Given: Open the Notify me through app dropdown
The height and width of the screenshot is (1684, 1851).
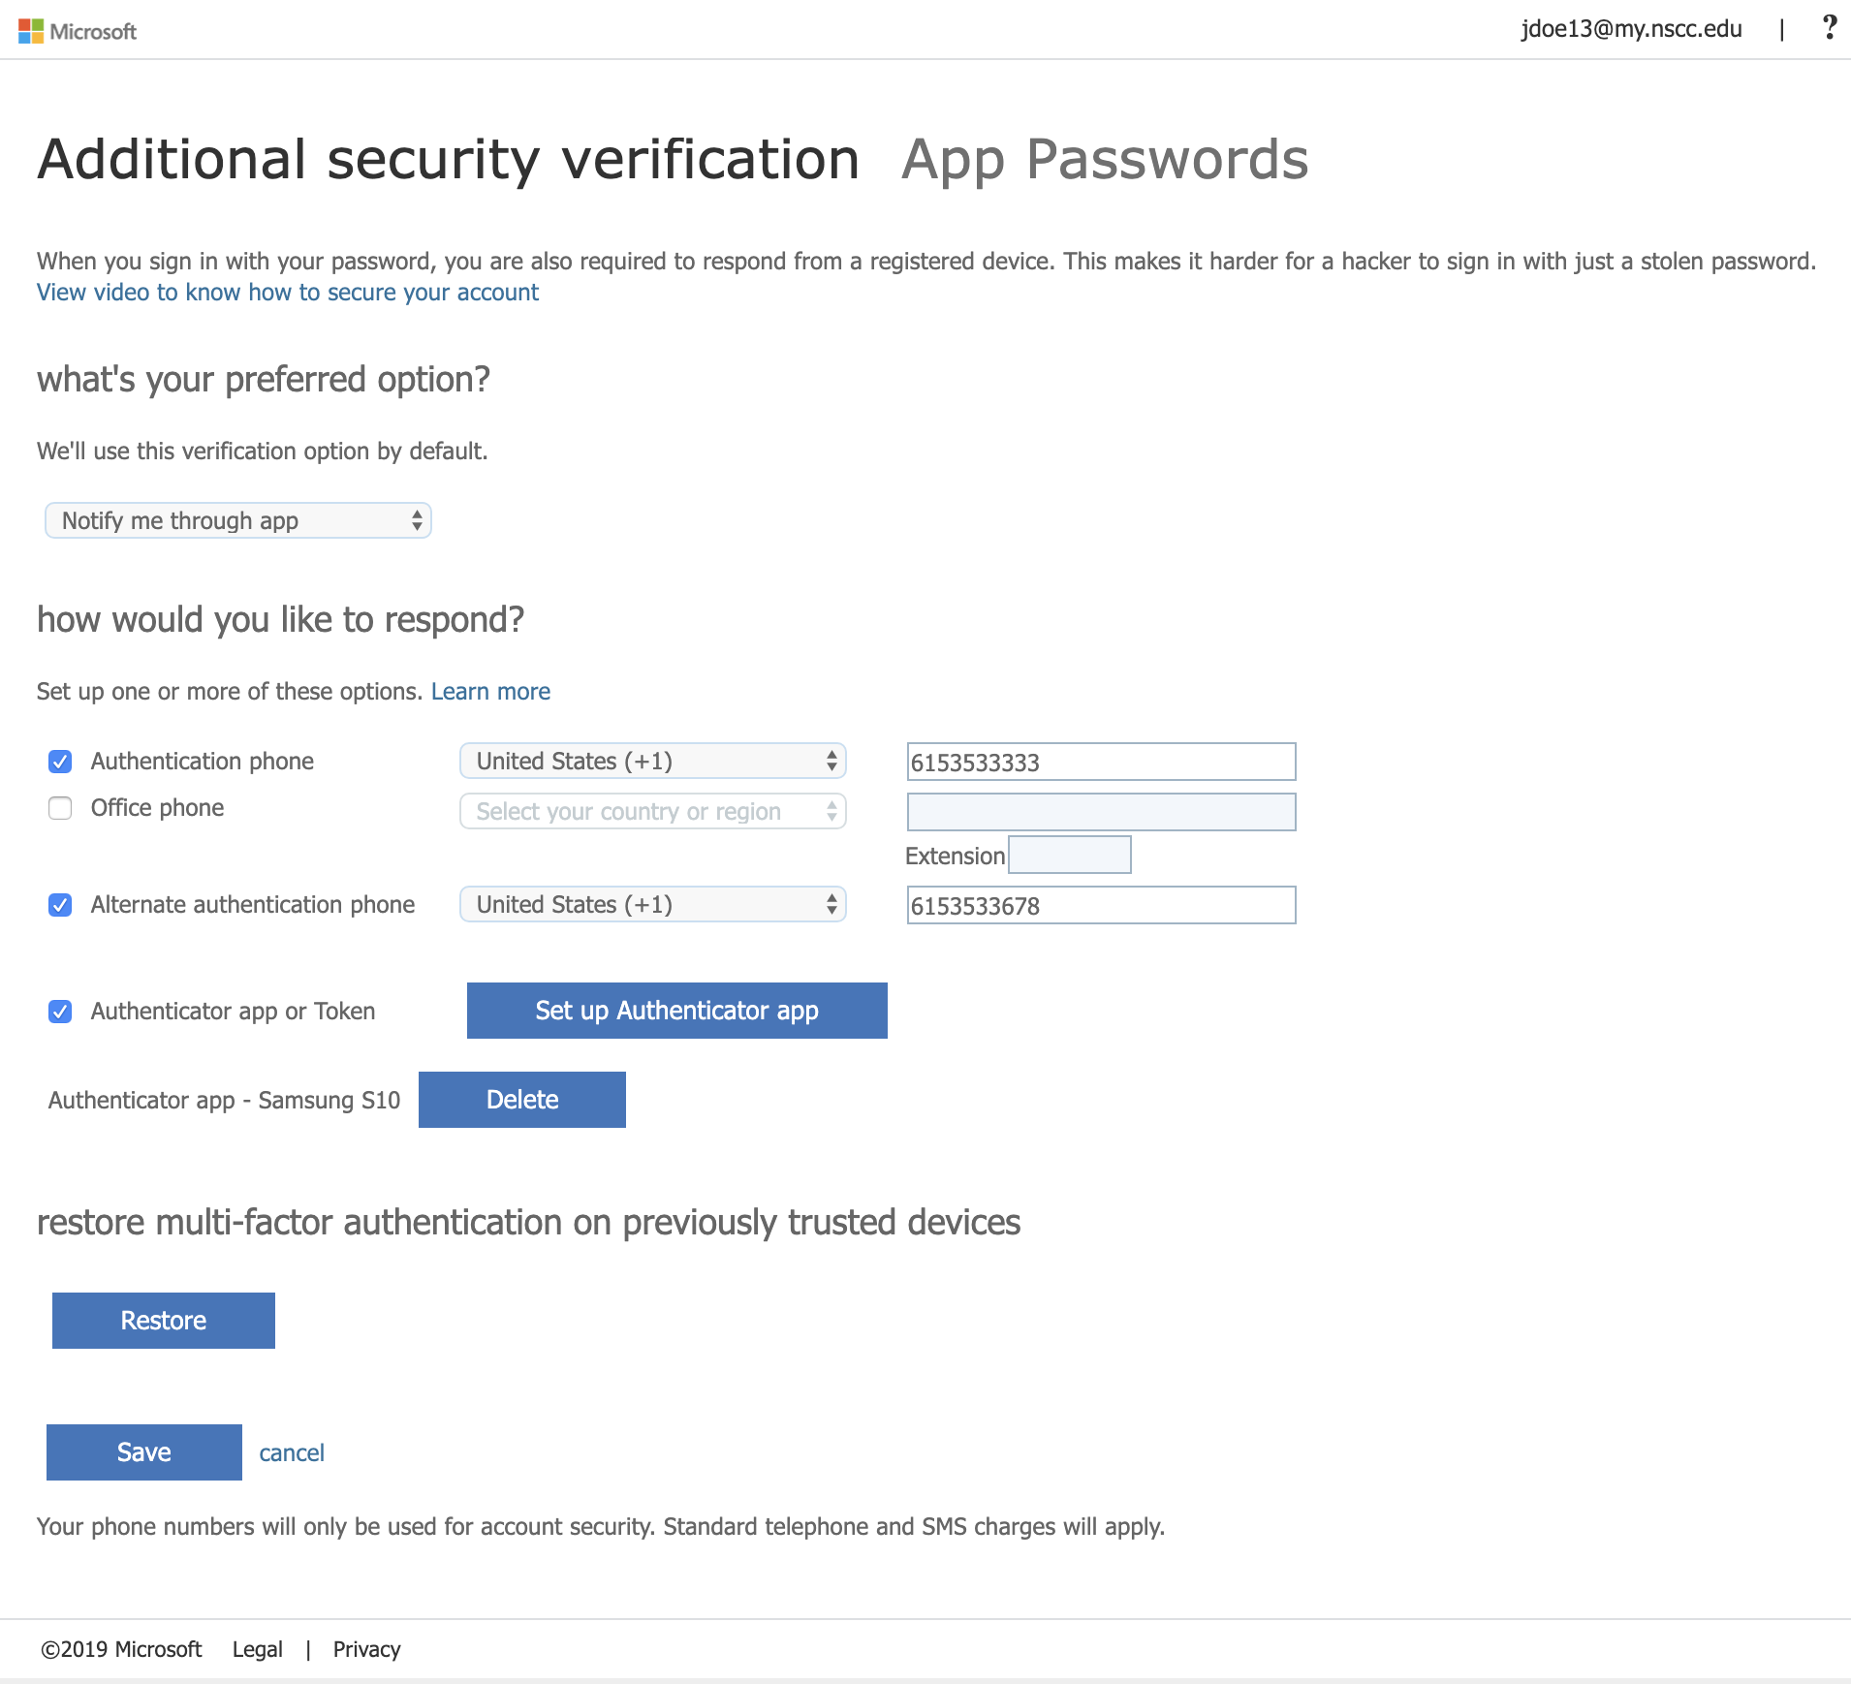Looking at the screenshot, I should 237,520.
